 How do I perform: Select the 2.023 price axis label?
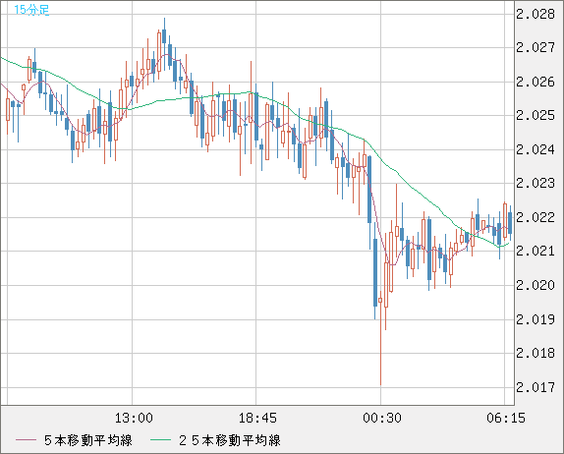(x=536, y=184)
